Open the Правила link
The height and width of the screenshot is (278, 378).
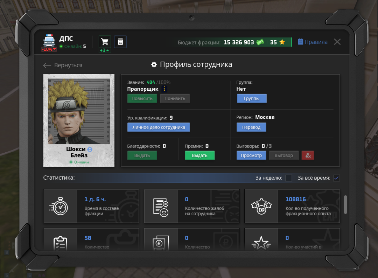(316, 42)
